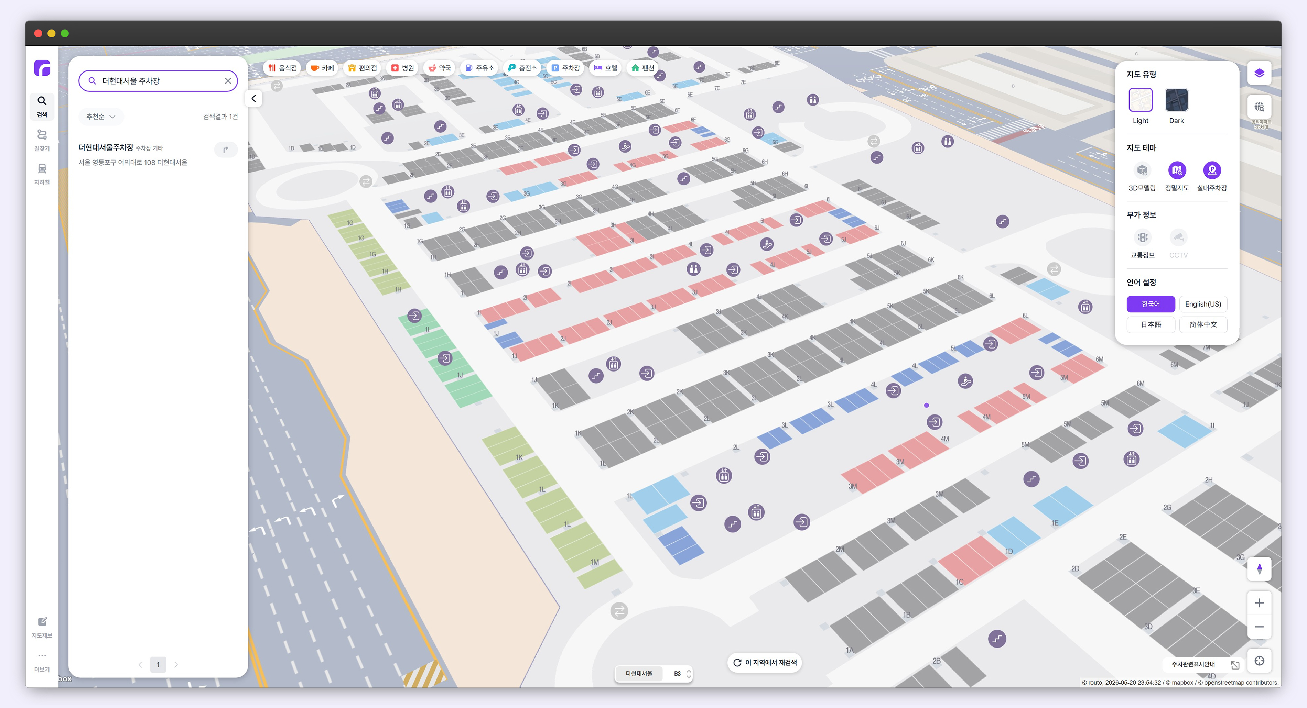Set language to 日本語

click(x=1151, y=324)
